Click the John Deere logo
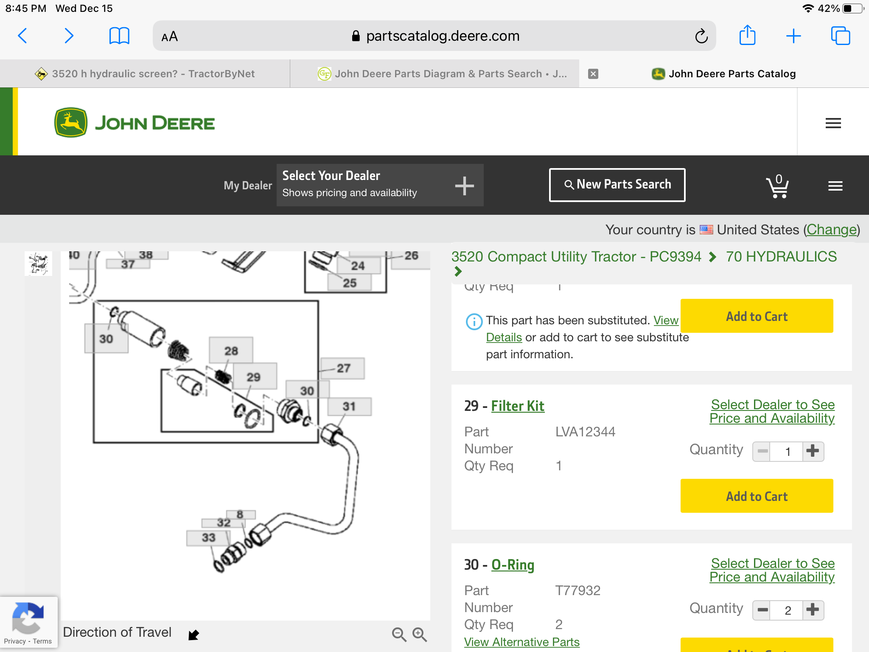869x652 pixels. (135, 122)
